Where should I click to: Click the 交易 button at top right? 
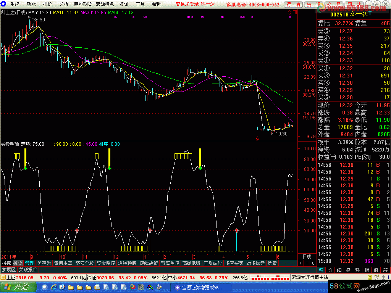(x=334, y=4)
